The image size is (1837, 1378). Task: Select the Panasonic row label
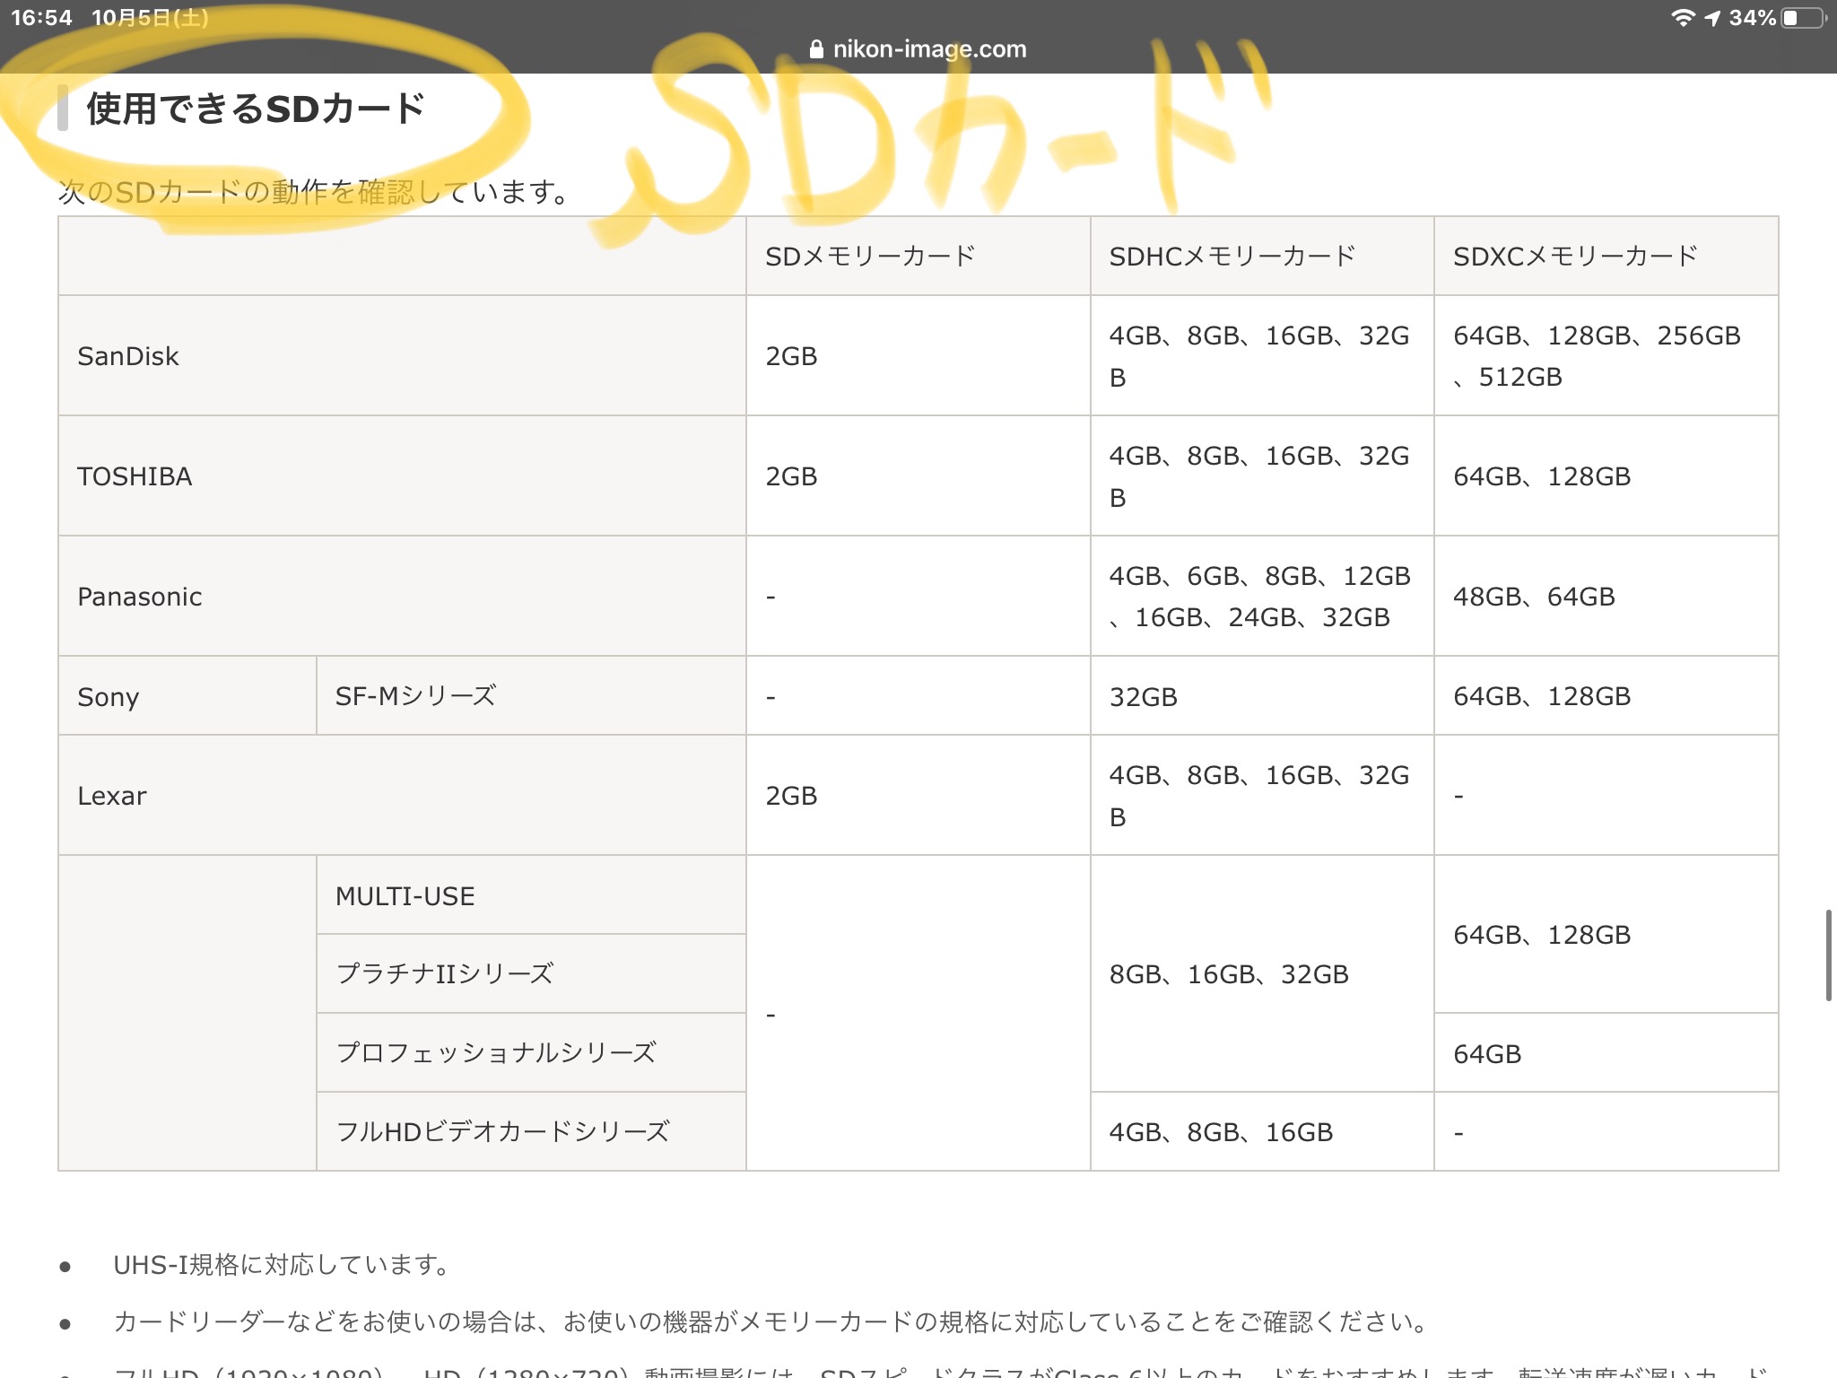(402, 596)
